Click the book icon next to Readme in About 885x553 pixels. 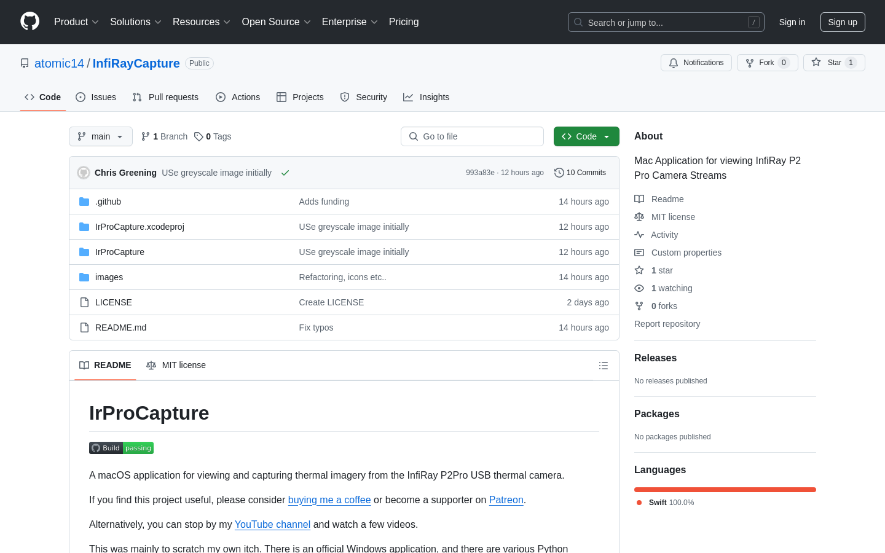click(639, 199)
